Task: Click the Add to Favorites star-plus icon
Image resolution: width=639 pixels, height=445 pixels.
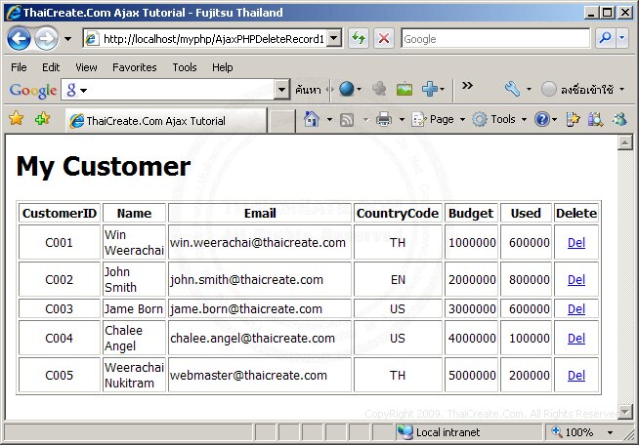Action: 42,118
